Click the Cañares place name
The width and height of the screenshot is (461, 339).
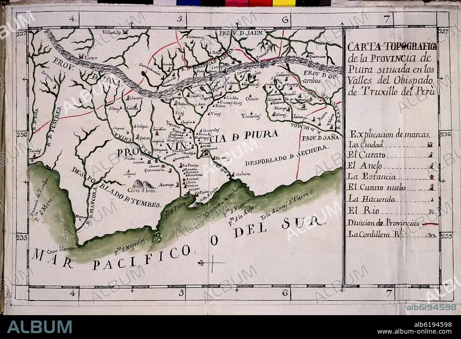(x=283, y=75)
